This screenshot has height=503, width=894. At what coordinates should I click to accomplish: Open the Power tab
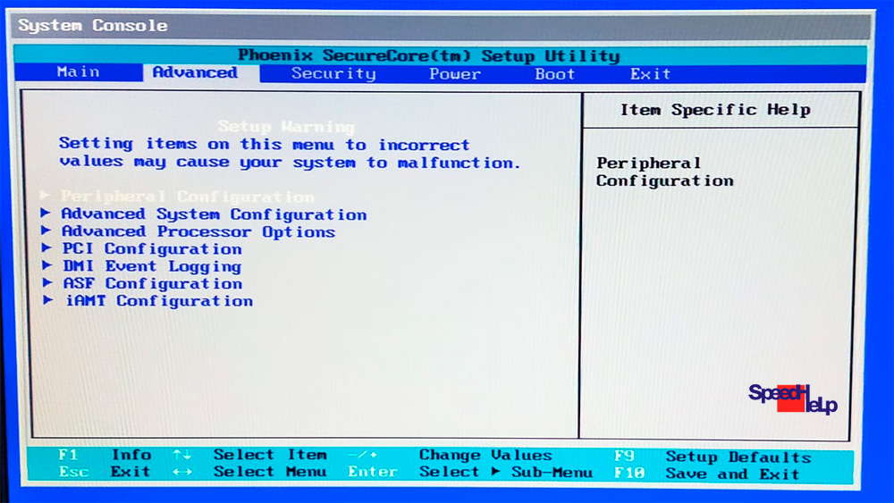454,73
